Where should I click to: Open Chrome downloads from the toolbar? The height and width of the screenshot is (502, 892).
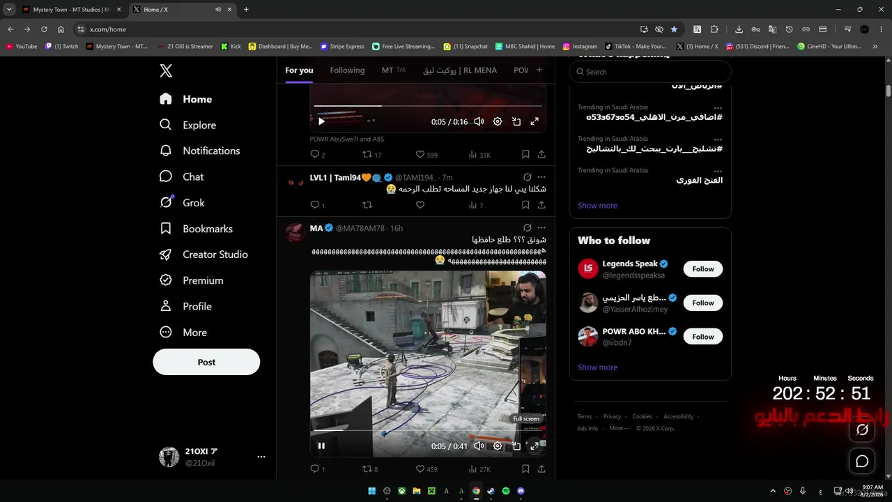[739, 29]
